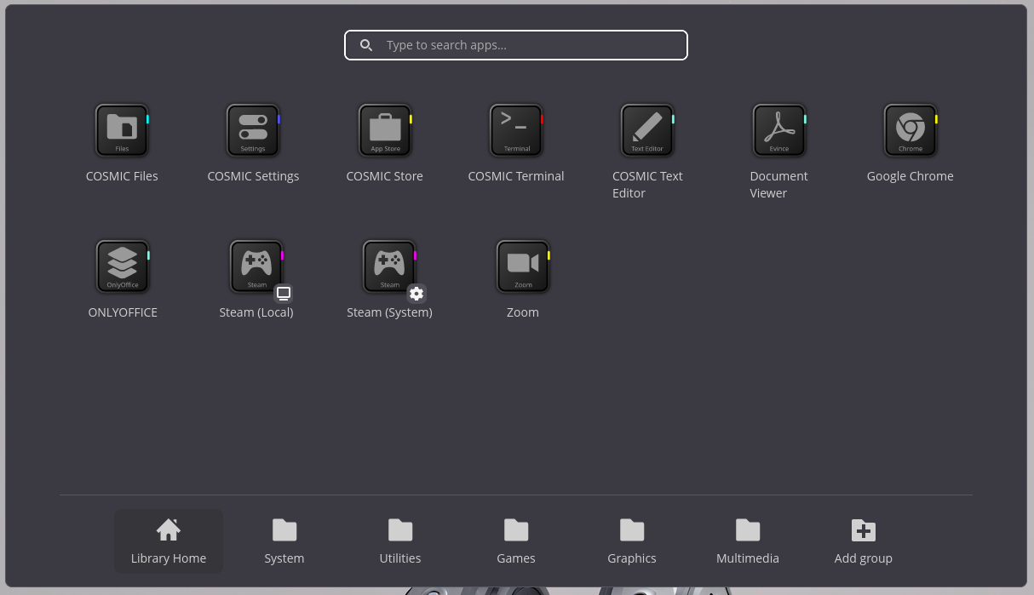Viewport: 1034px width, 595px height.
Task: Click the 'Google Chrome' label text
Action: pyautogui.click(x=910, y=176)
